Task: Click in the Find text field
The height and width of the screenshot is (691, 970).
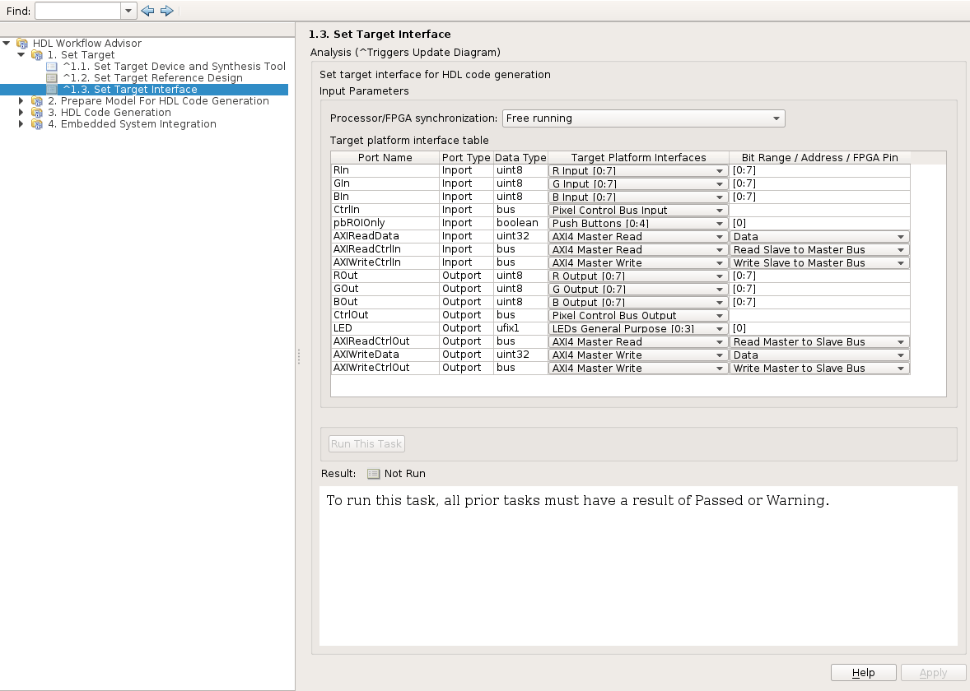Action: (x=78, y=11)
